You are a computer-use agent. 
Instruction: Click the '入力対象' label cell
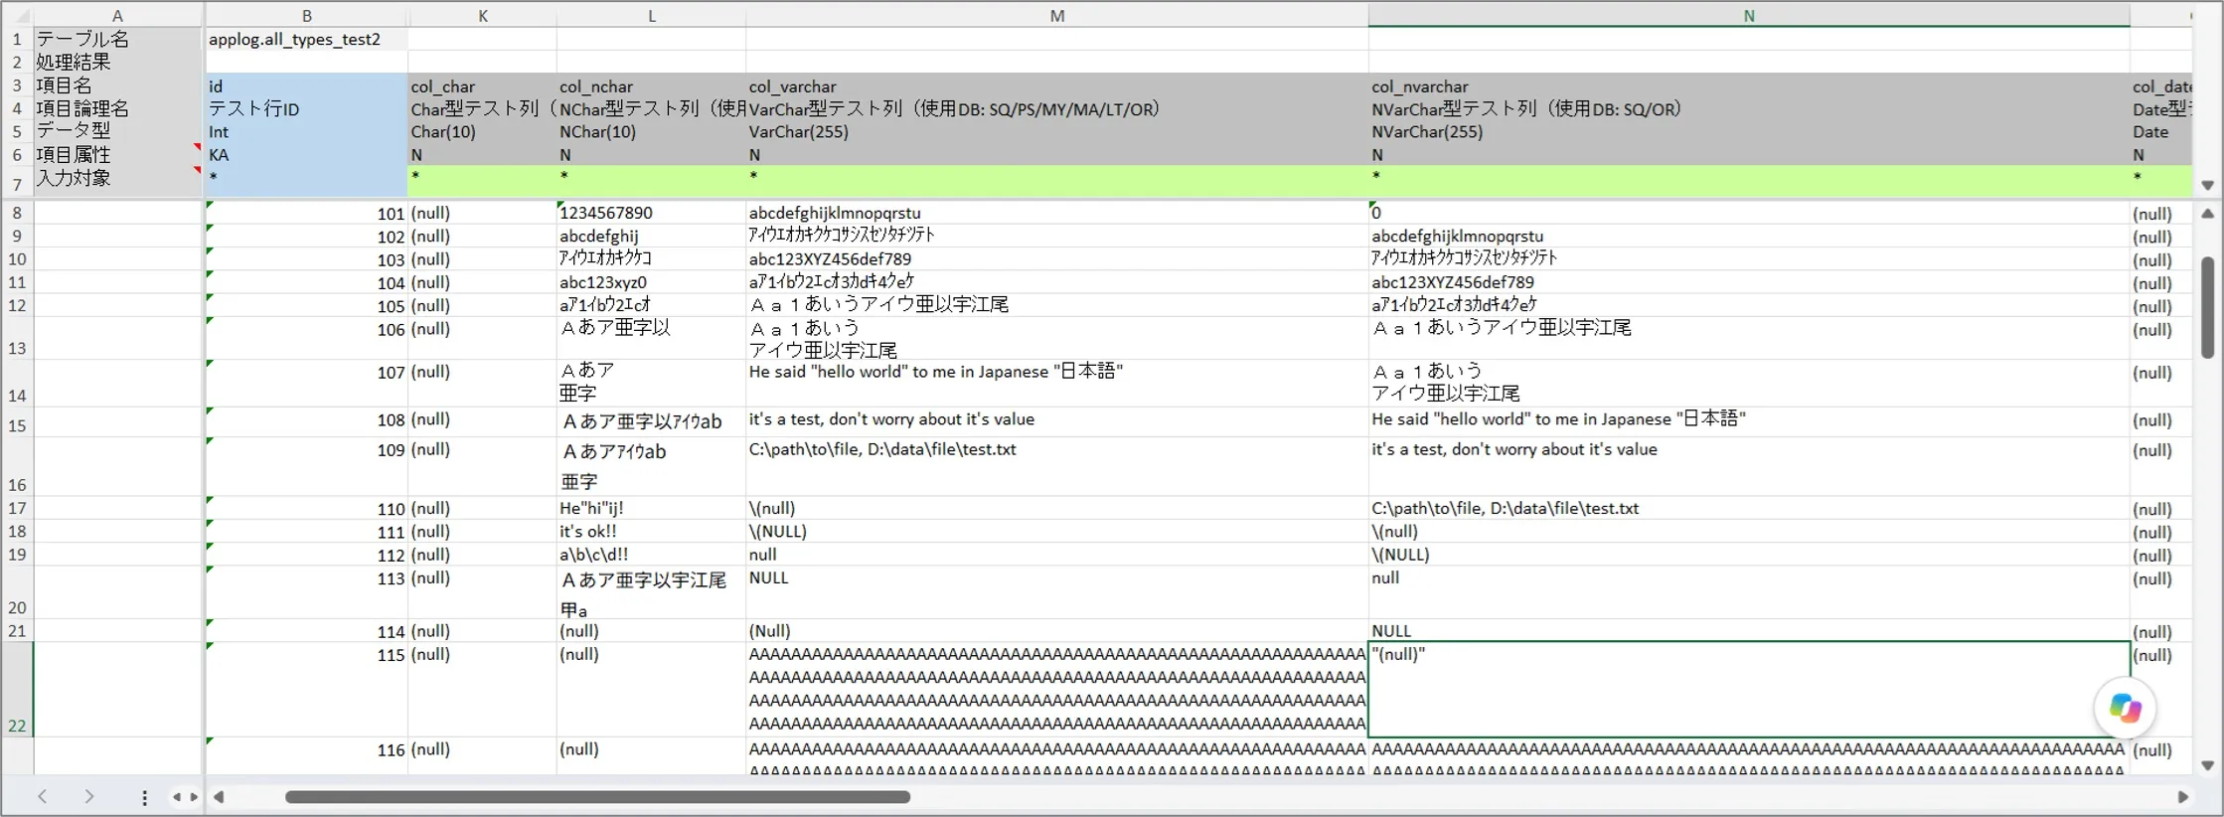[x=118, y=179]
